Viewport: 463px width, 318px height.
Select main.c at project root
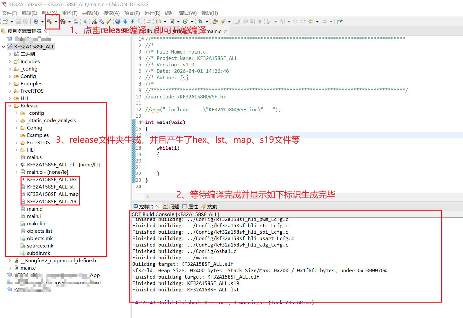(25, 268)
